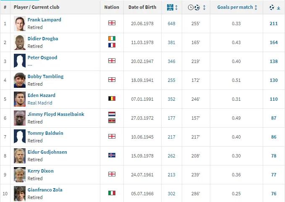Click Didier Drogba's portrait thumbnail
Viewport: 285px width, 202px height.
pos(20,42)
